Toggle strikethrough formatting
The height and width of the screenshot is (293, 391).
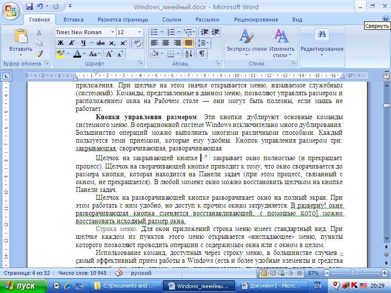[100, 43]
